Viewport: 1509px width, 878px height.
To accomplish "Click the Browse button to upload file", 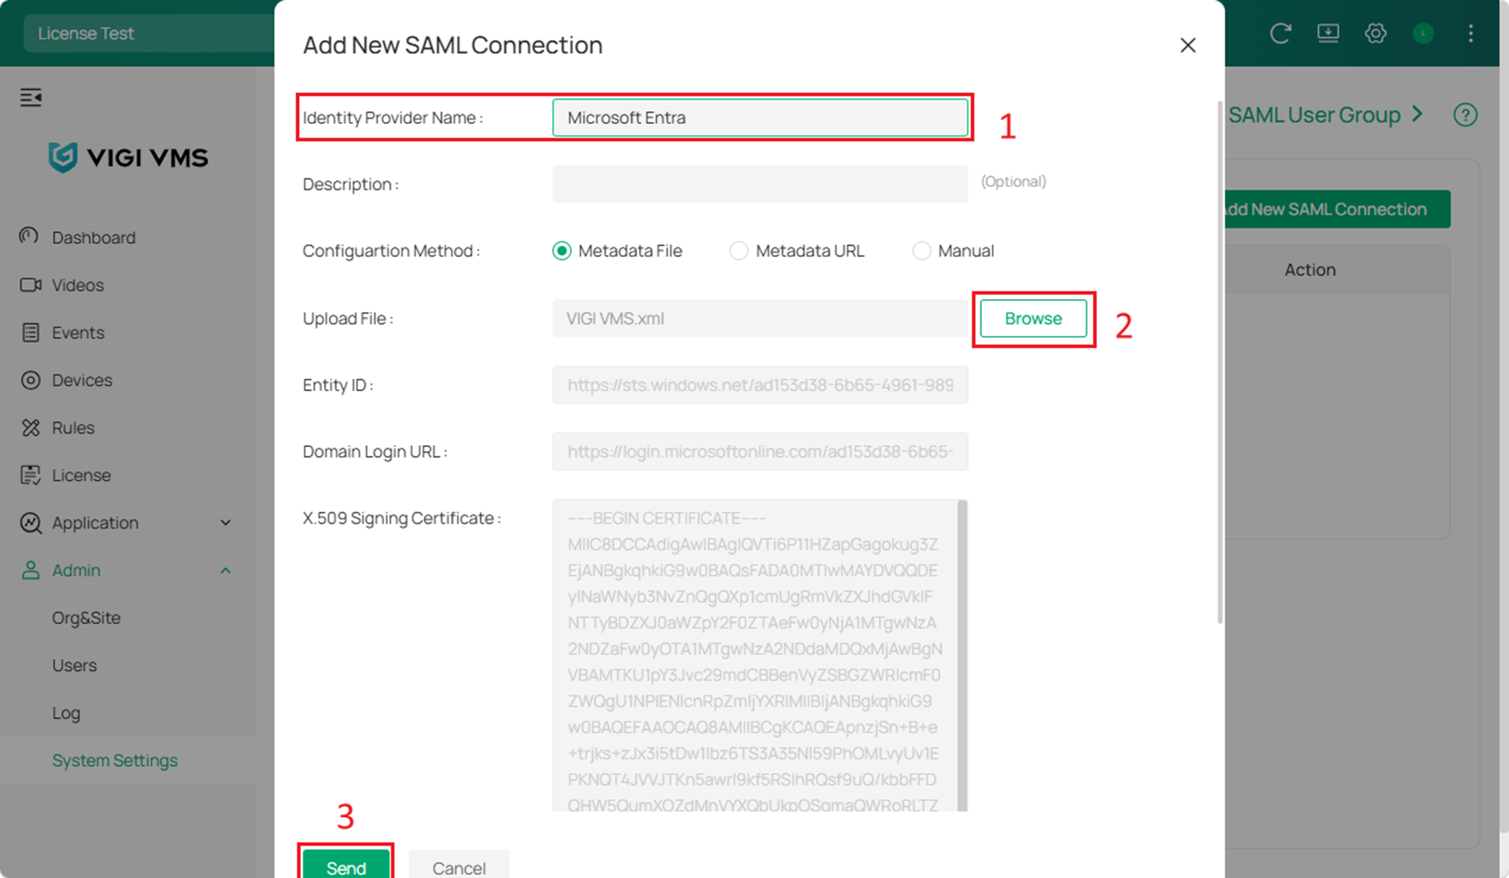I will (x=1033, y=318).
